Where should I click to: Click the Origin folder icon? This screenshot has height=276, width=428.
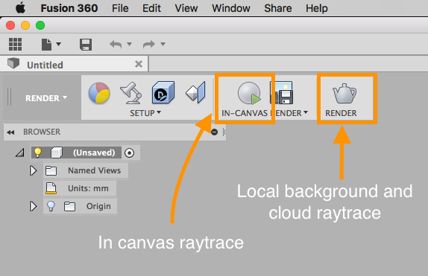[x=69, y=207]
